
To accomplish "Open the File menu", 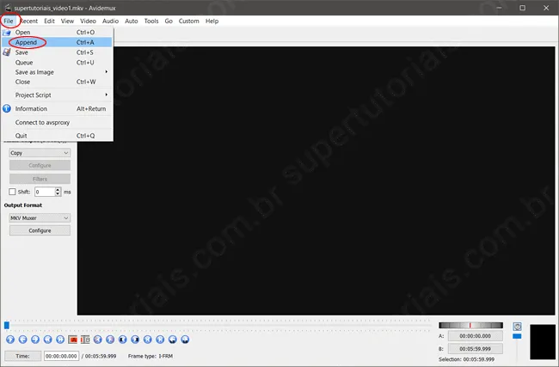I will point(9,21).
